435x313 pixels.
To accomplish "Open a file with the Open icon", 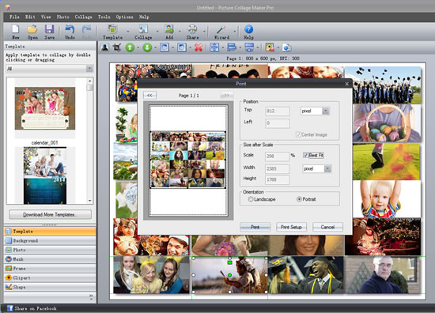I will (32, 29).
